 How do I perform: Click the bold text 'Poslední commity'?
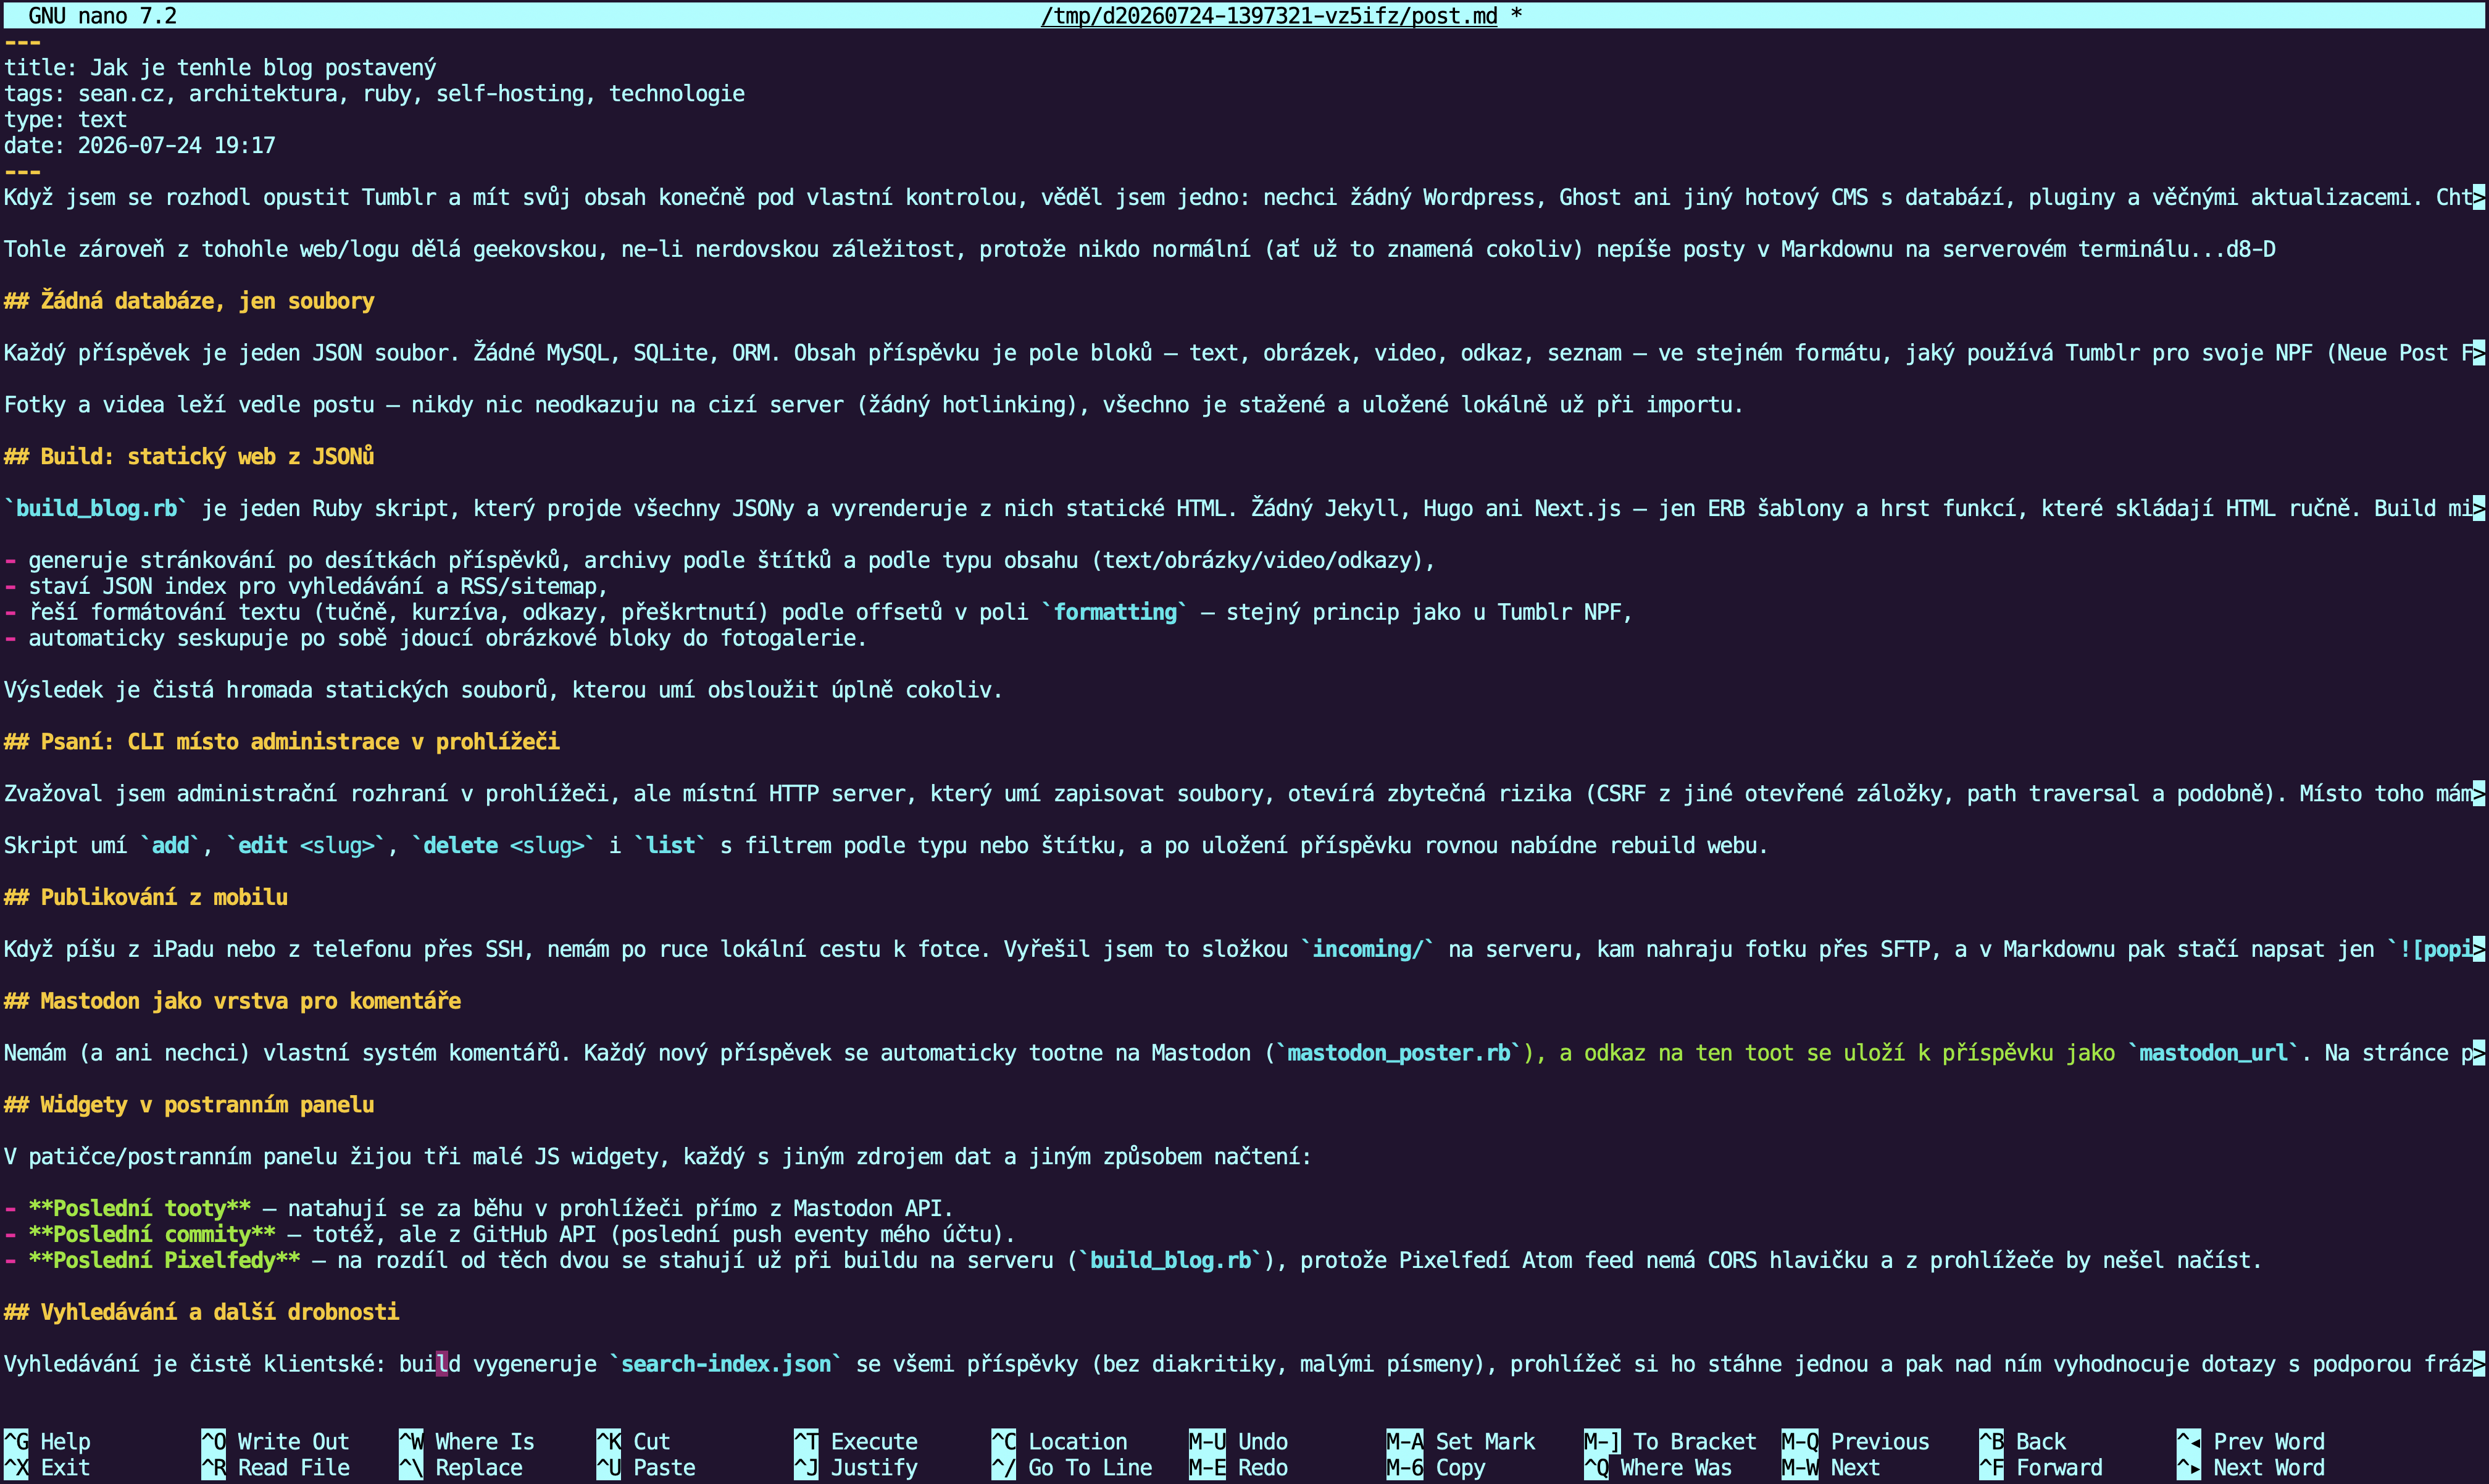point(152,1234)
